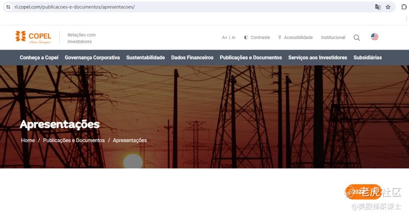Decrease font size with A-
This screenshot has width=409, height=216.
point(234,37)
